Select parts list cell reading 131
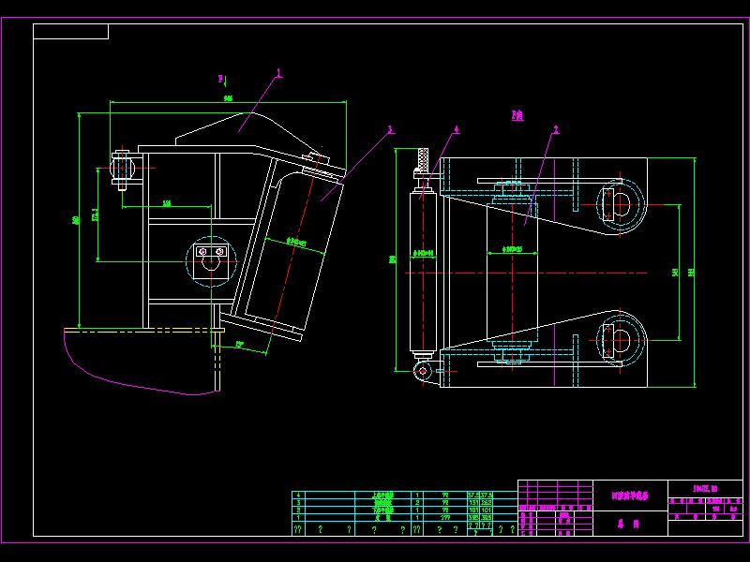 coord(473,503)
